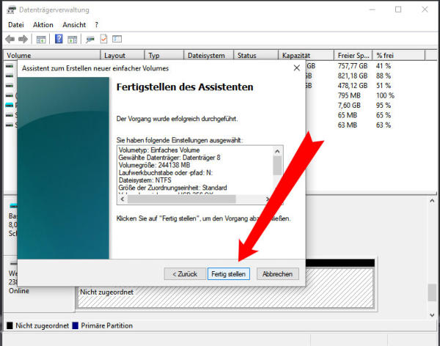Click the '95 %' percent free cell
The width and height of the screenshot is (440, 346).
pos(384,106)
